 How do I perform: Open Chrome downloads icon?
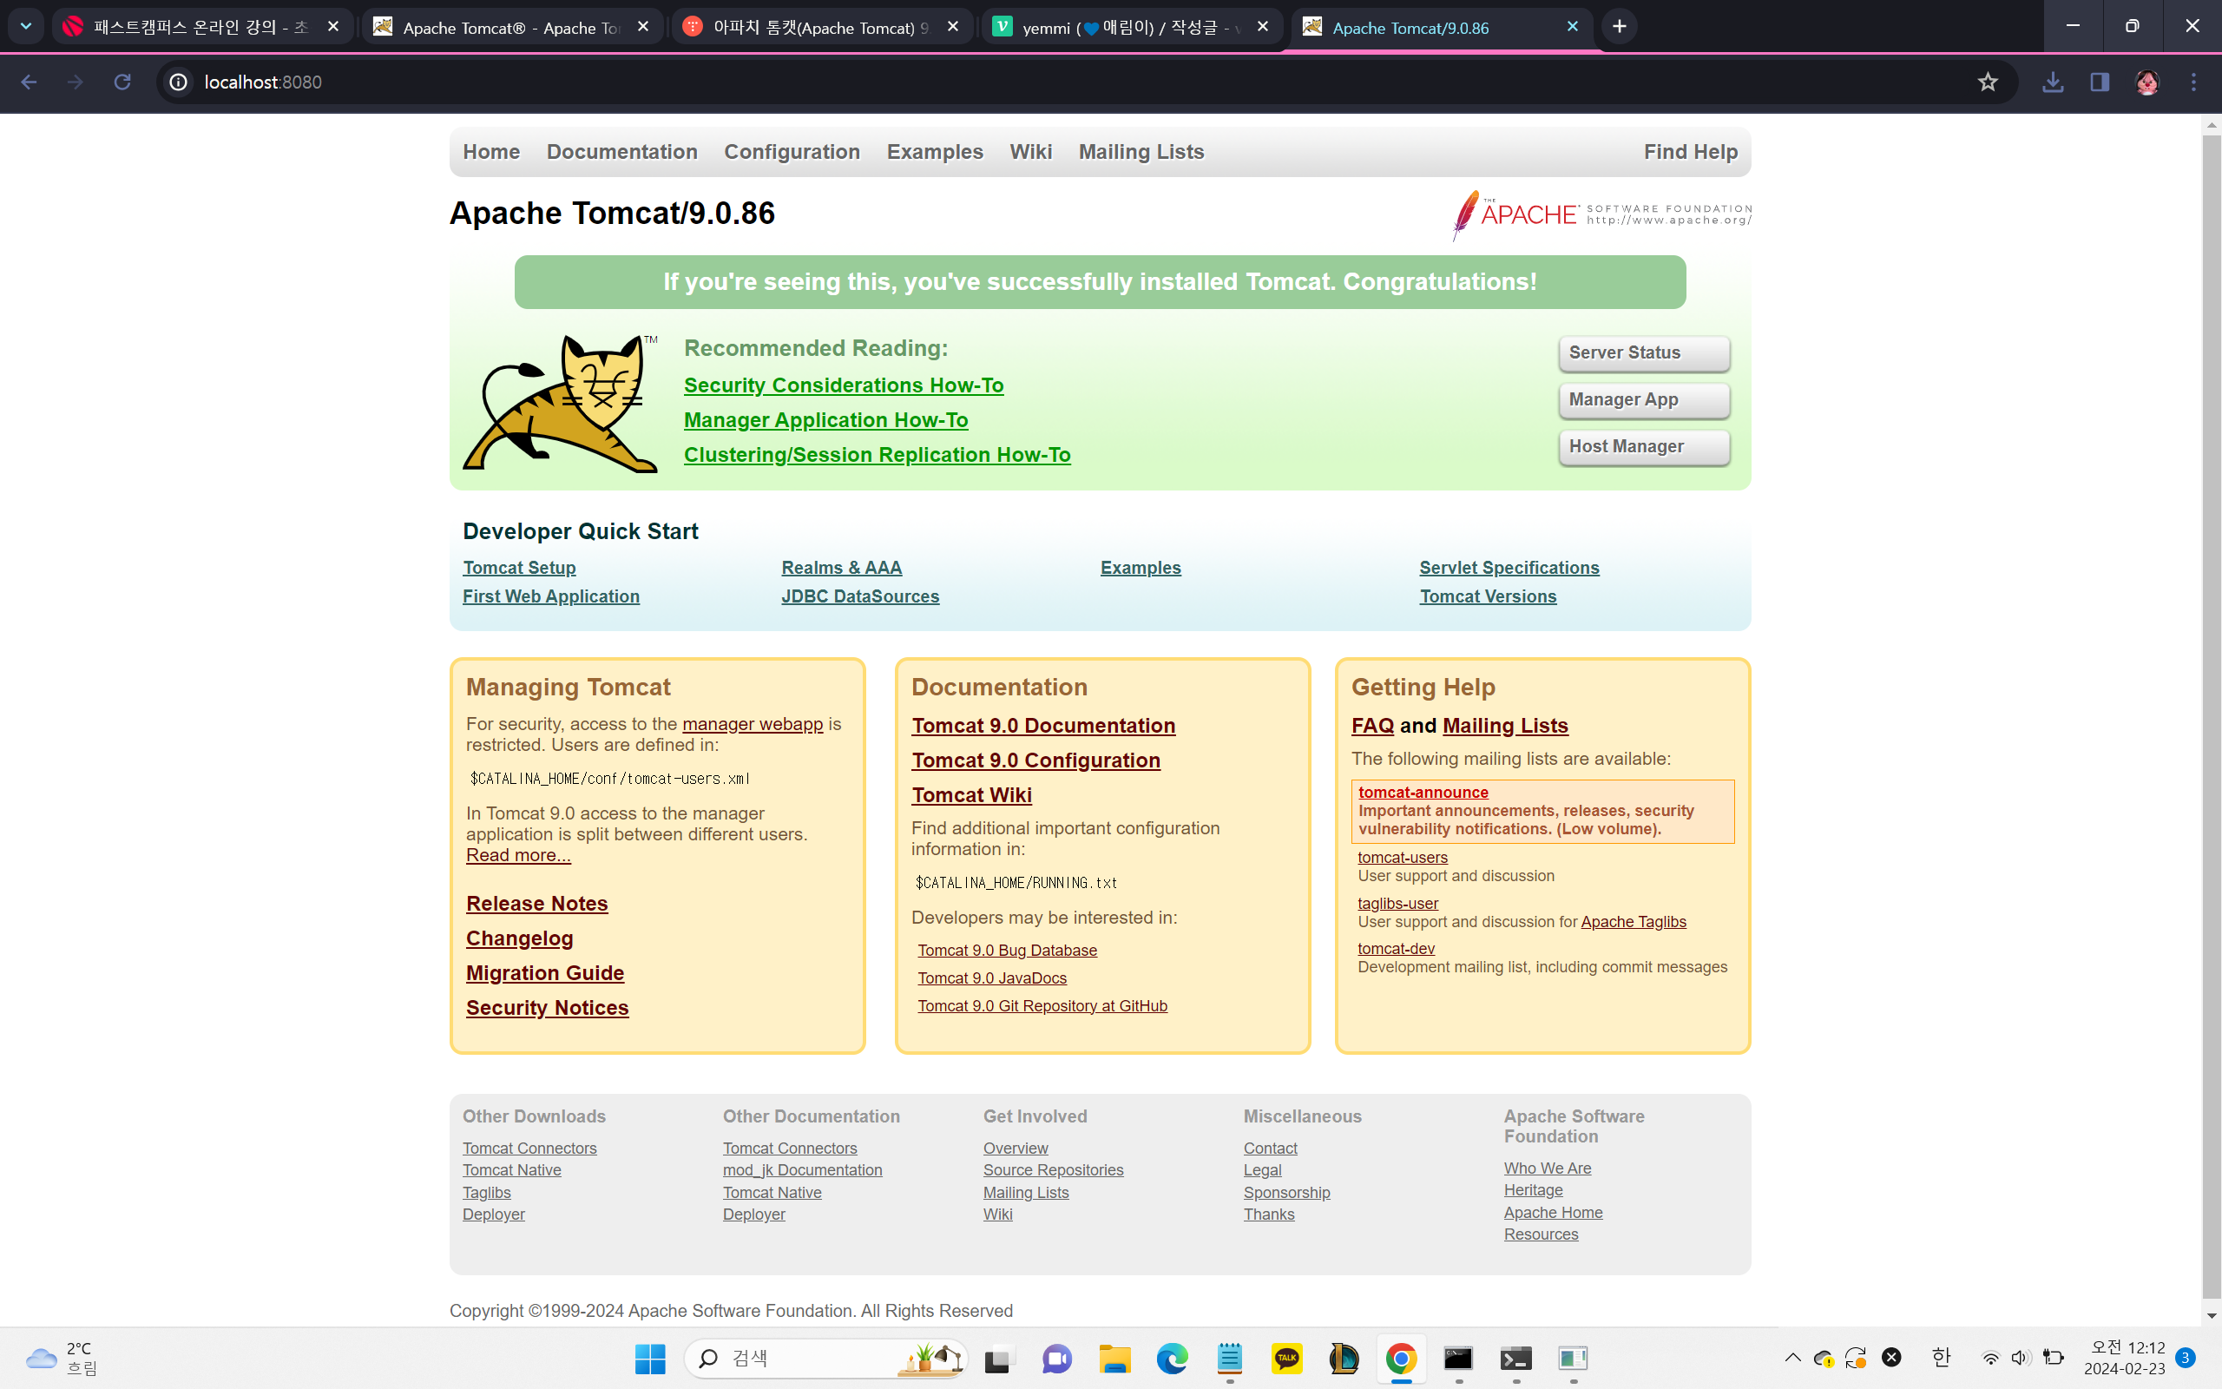pos(2052,82)
